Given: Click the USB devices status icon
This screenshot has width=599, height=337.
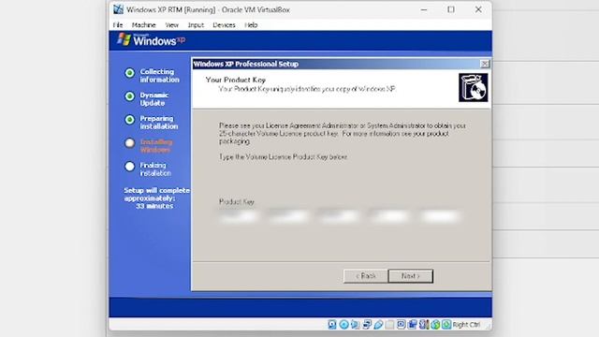Looking at the screenshot, I should point(378,325).
